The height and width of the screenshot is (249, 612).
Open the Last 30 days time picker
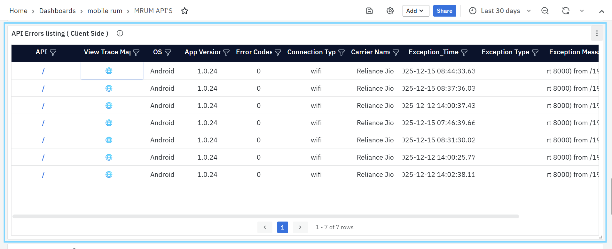pos(500,11)
